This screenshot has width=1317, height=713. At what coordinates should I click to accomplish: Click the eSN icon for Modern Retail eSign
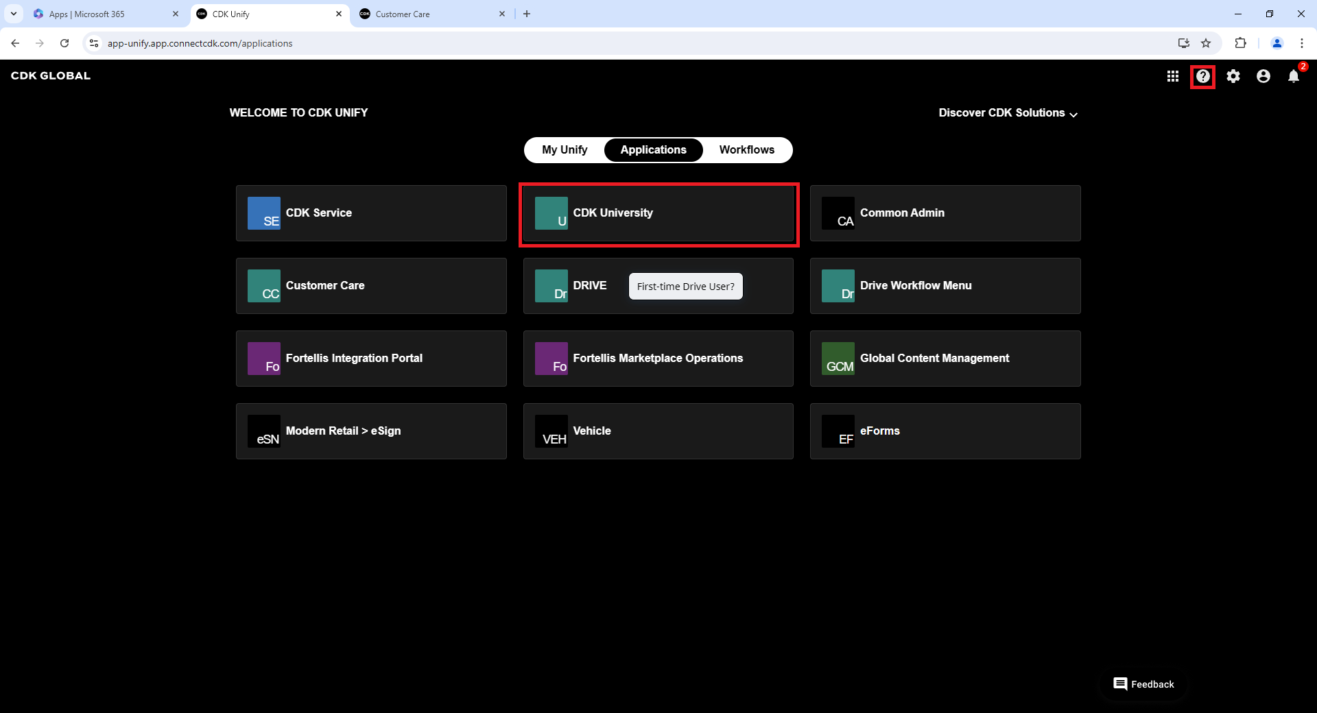point(264,431)
